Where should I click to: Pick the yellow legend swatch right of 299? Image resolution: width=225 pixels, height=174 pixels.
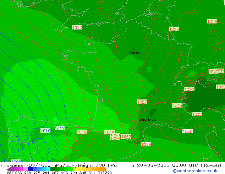[75, 169]
